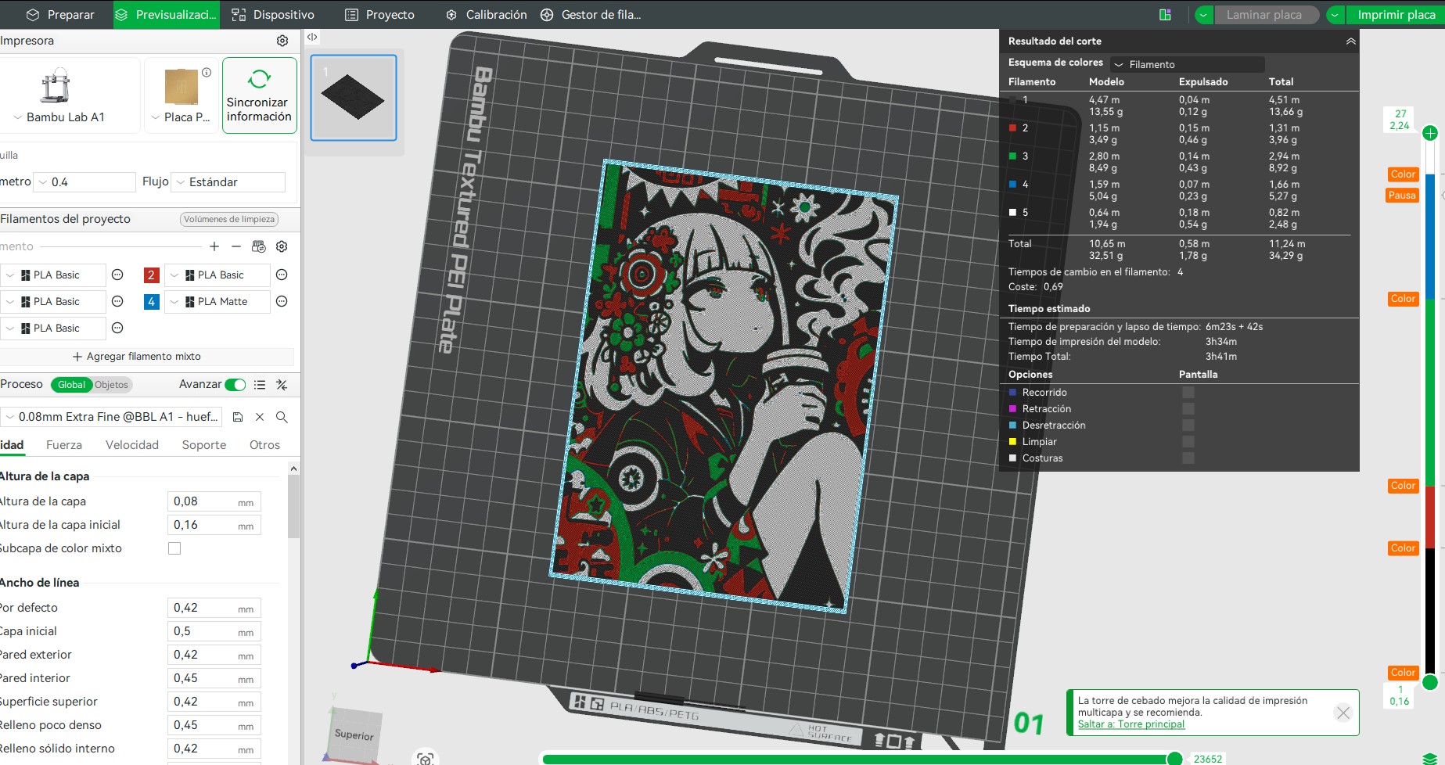Select Objetos process mode
Screen dimensions: 1445x765
pyautogui.click(x=111, y=385)
